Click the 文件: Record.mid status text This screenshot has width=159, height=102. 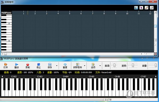tap(103, 72)
